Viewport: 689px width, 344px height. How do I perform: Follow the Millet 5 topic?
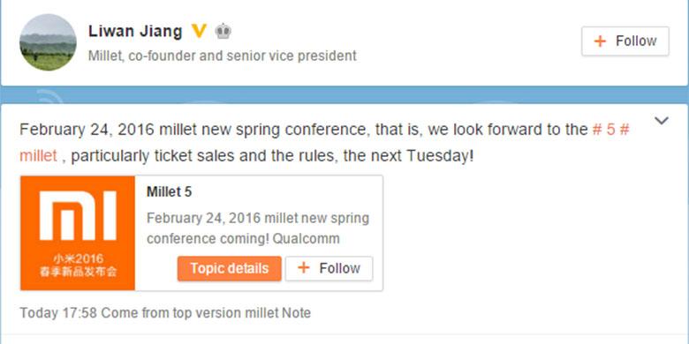[x=329, y=268]
